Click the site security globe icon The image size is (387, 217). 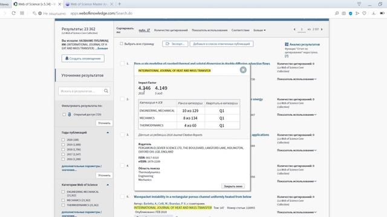click(x=40, y=13)
